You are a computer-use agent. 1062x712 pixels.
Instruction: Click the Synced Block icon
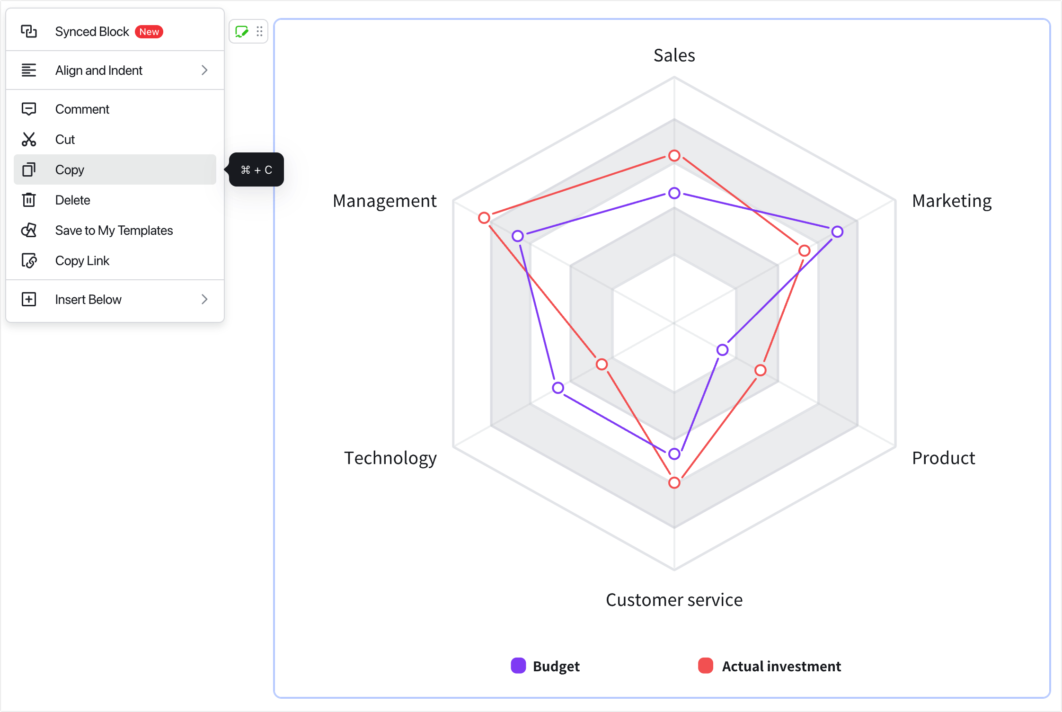tap(29, 31)
